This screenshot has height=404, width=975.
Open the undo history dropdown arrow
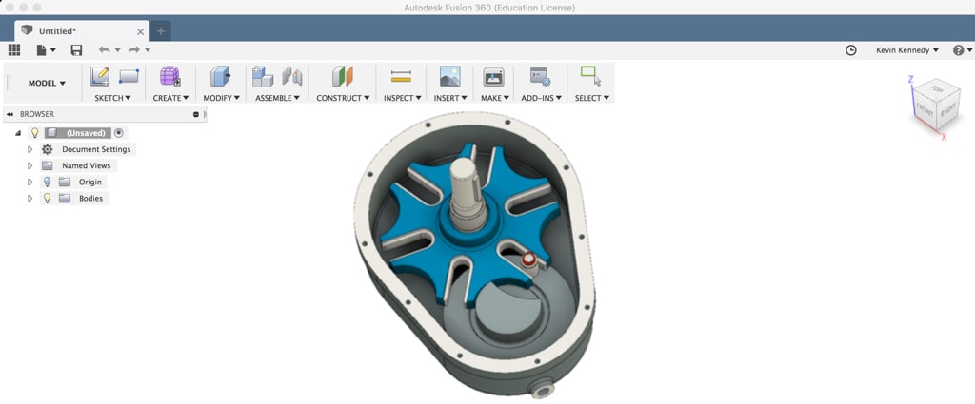[117, 50]
